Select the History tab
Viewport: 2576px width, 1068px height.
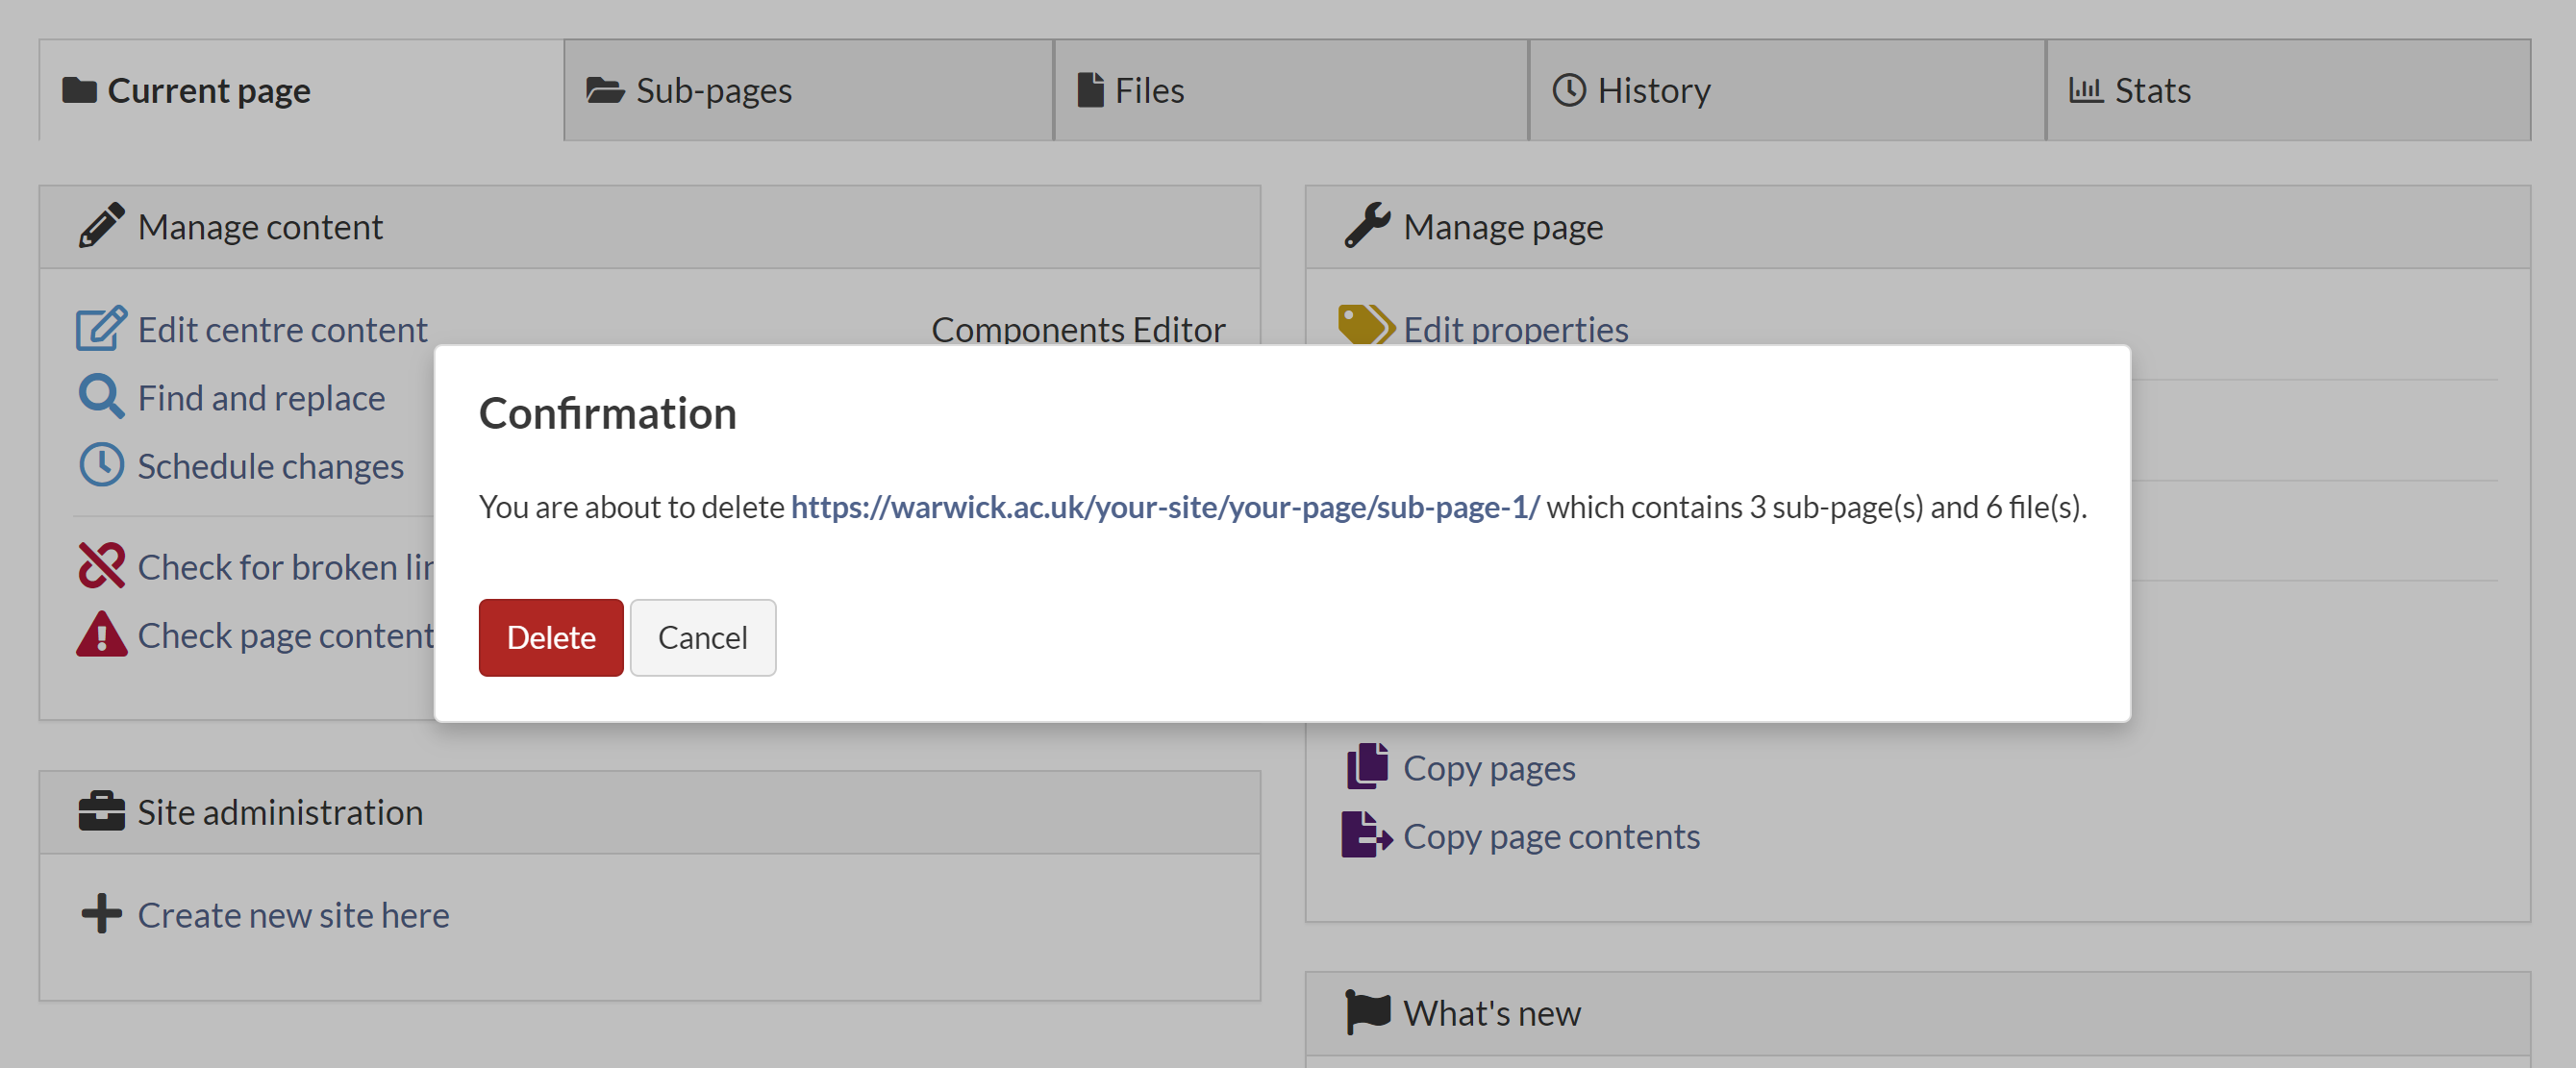tap(1652, 91)
